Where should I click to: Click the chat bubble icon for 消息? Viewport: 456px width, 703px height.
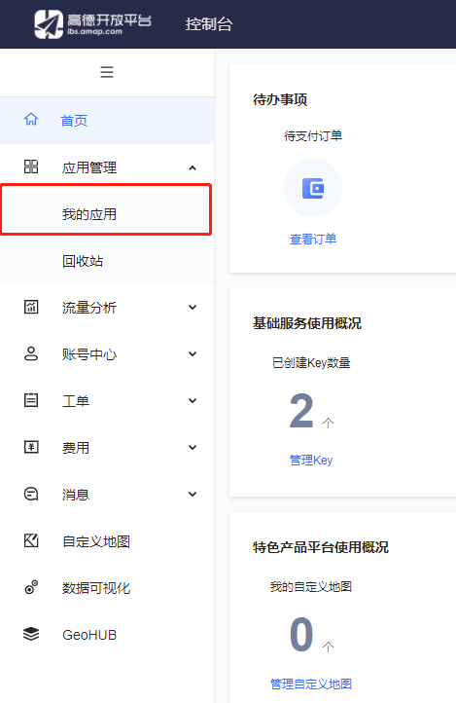(31, 494)
